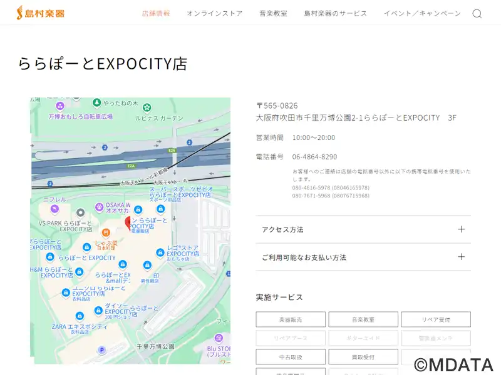Click the 音楽教室 service button

click(363, 319)
